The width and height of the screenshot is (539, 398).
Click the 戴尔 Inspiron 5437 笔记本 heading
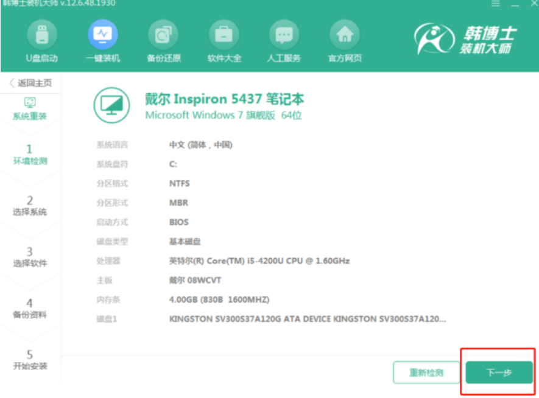click(225, 99)
